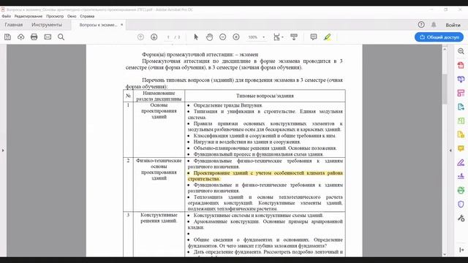Click the Общий доступ share button
Image resolution: width=468 pixels, height=263 pixels.
(439, 37)
